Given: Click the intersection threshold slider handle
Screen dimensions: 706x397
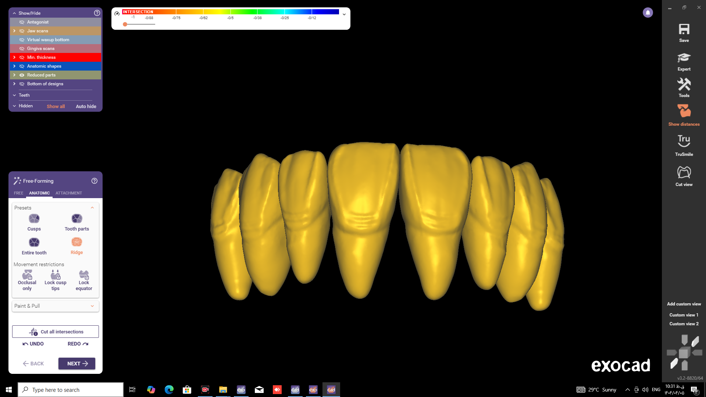Looking at the screenshot, I should pos(125,24).
